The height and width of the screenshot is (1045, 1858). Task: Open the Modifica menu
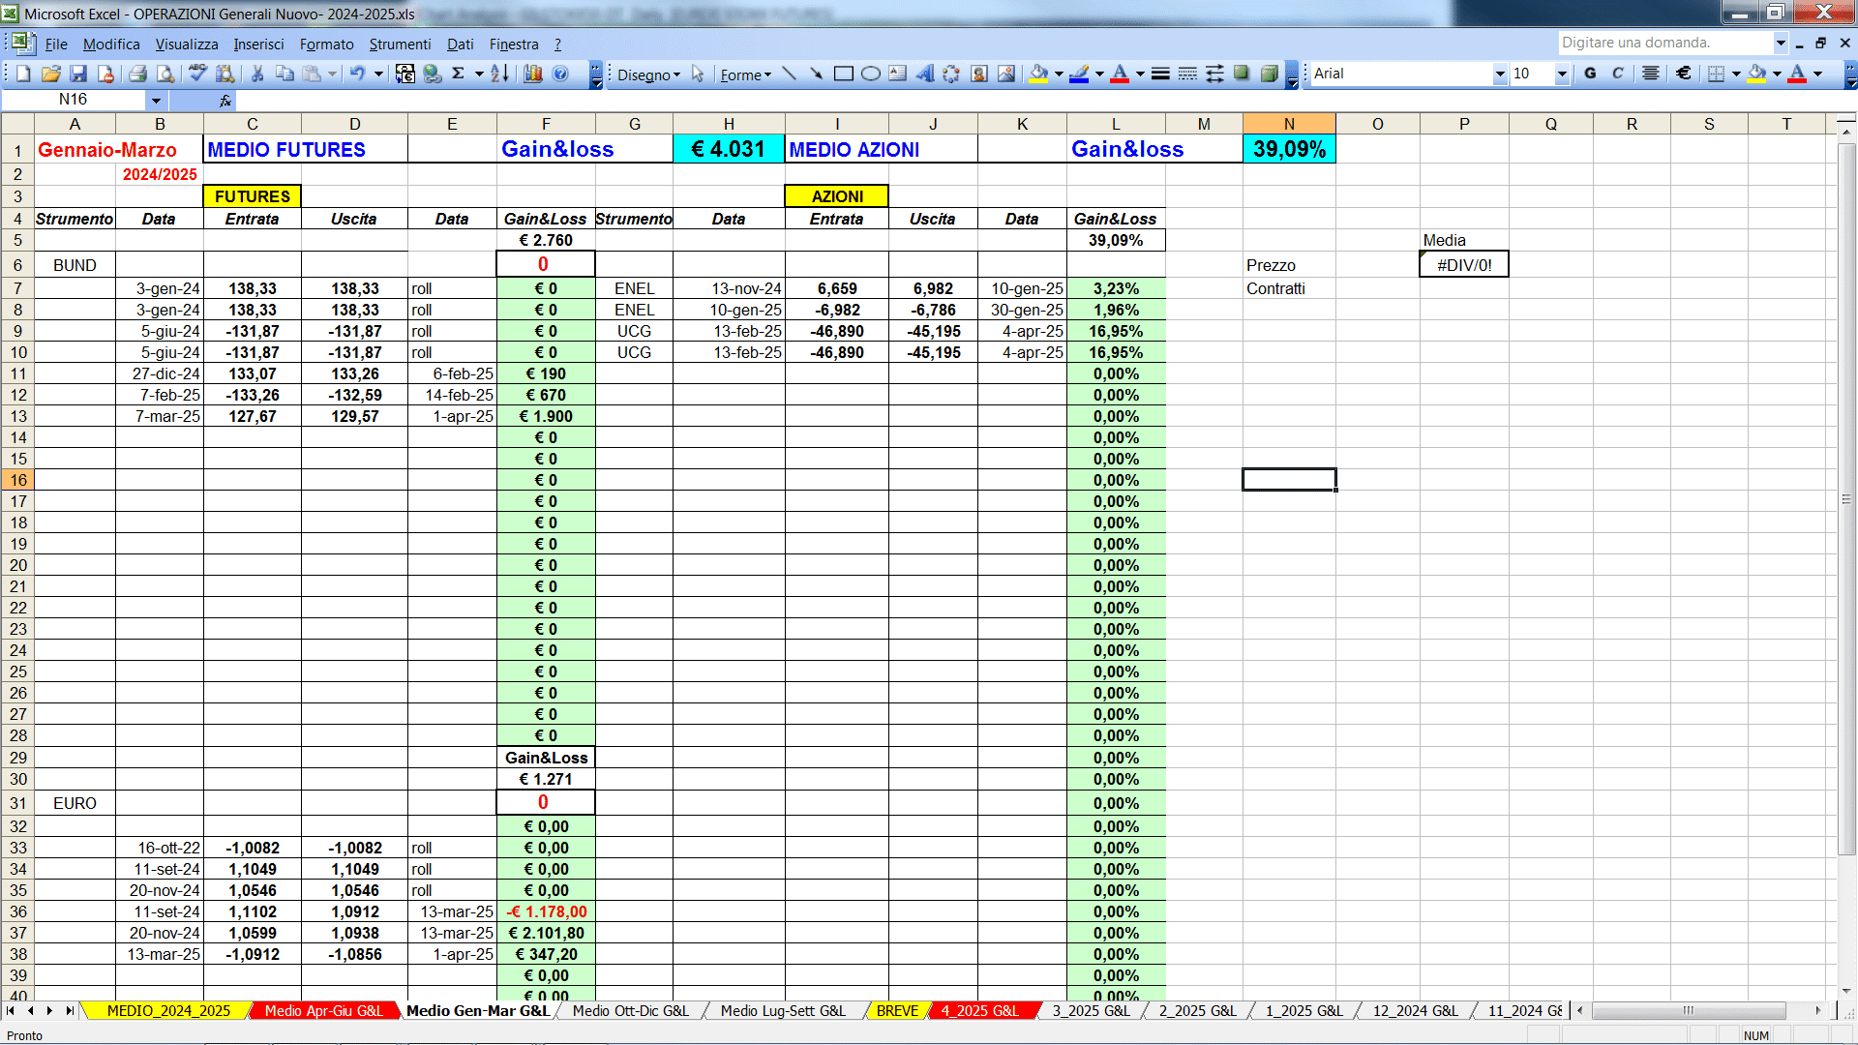pyautogui.click(x=111, y=45)
